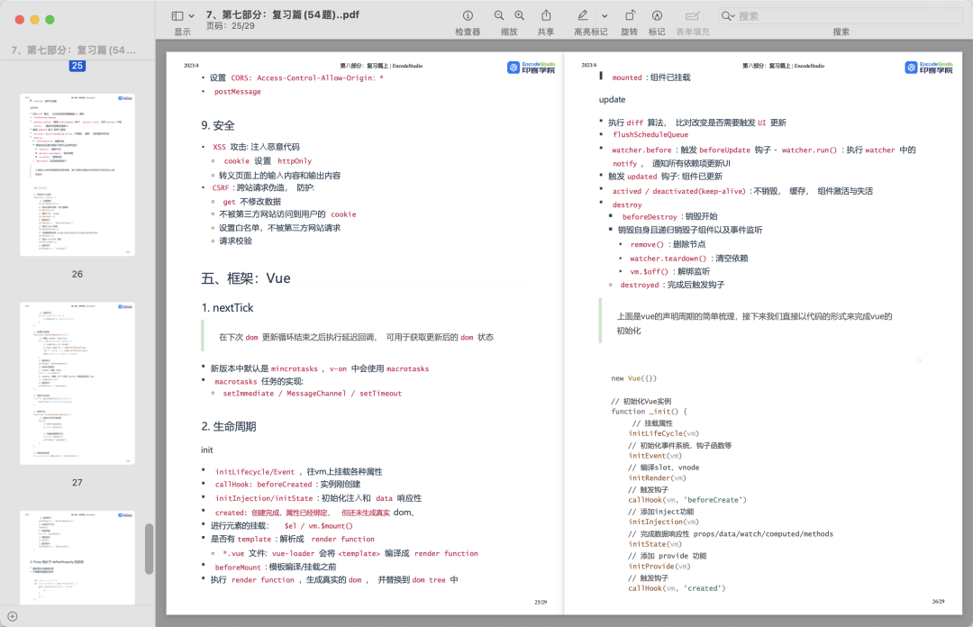This screenshot has width=973, height=627.
Task: Click 'init' subheading on left page
Action: click(206, 450)
